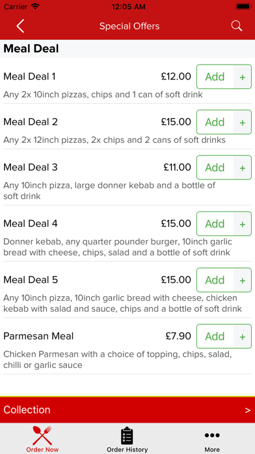
Task: Open the search magnifier icon
Action: (x=237, y=26)
